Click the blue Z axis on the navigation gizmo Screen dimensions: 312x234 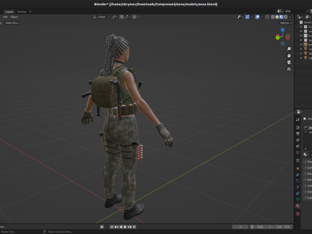point(283,30)
